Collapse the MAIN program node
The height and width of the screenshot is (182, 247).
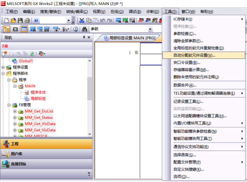15,86
